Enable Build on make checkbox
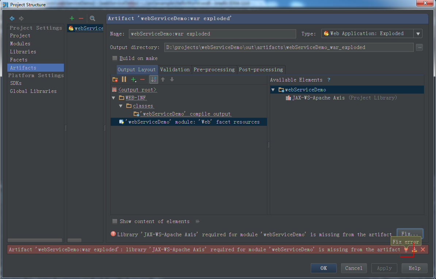Image resolution: width=436 pixels, height=279 pixels. click(x=115, y=58)
